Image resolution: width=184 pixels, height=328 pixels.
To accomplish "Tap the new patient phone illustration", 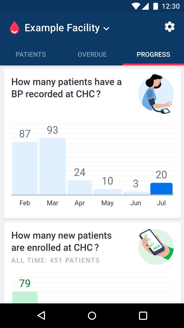I will pyautogui.click(x=156, y=246).
